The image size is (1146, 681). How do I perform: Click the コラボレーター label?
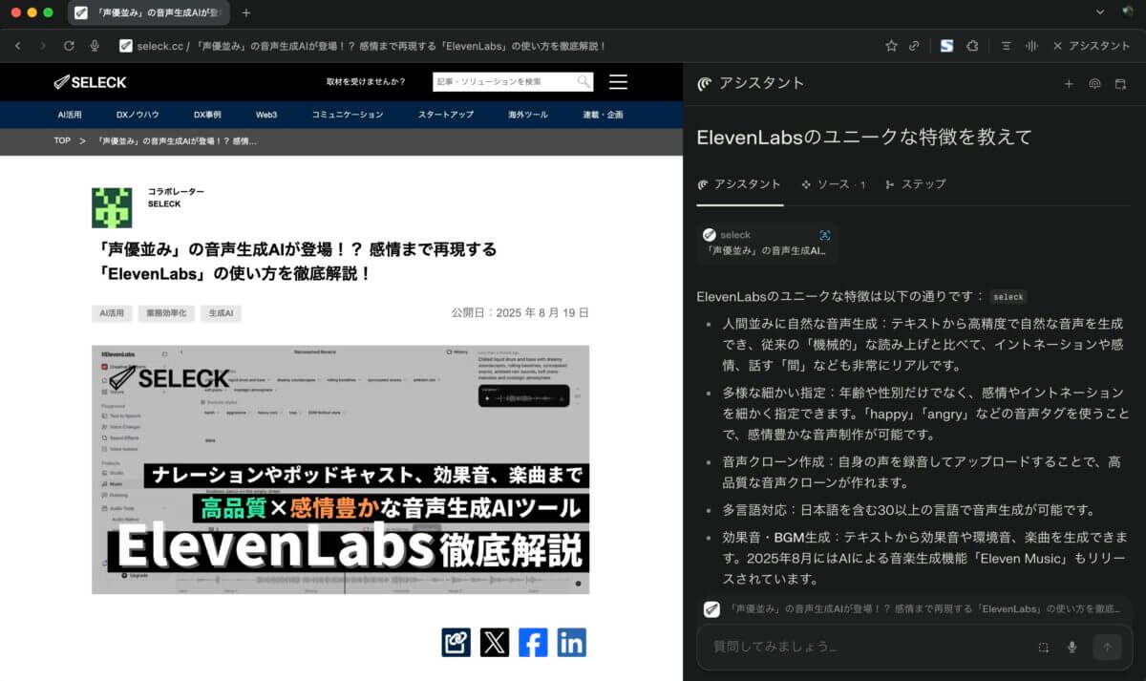pyautogui.click(x=176, y=192)
